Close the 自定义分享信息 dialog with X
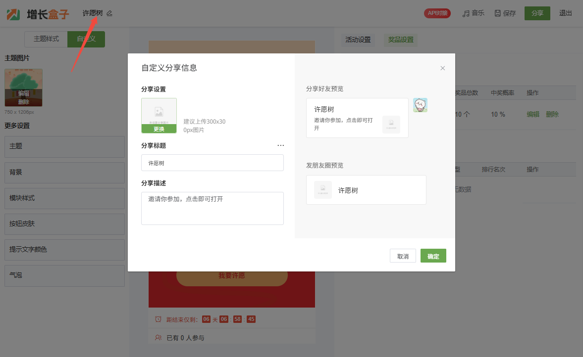This screenshot has height=357, width=583. pos(443,68)
